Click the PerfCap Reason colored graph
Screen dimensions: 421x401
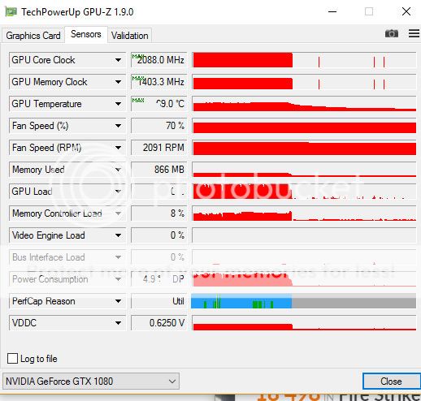coord(304,301)
